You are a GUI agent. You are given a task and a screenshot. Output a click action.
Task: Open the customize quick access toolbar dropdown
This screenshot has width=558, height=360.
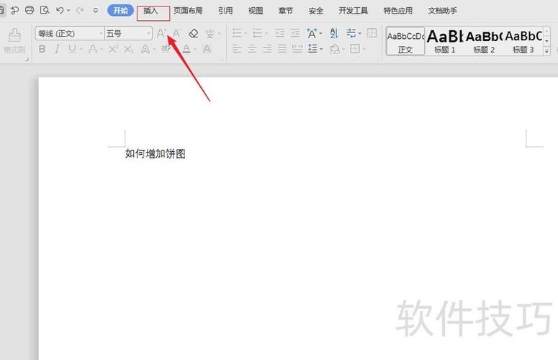95,11
